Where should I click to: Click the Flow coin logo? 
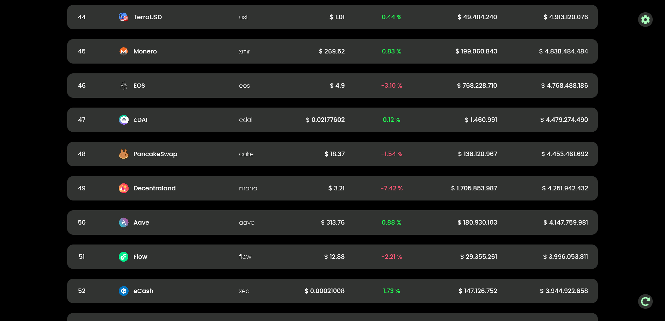[124, 257]
